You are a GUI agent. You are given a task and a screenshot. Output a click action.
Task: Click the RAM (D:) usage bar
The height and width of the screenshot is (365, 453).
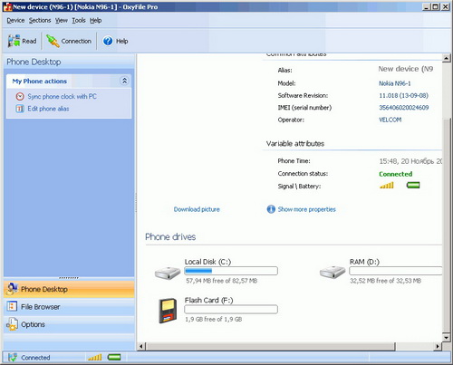(395, 271)
